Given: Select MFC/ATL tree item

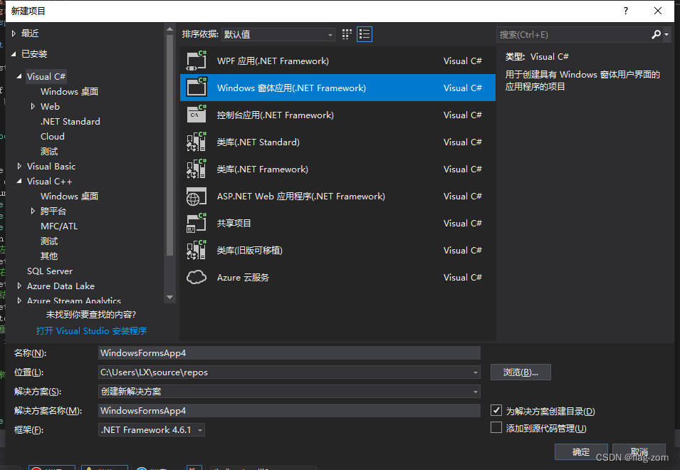Looking at the screenshot, I should [59, 226].
